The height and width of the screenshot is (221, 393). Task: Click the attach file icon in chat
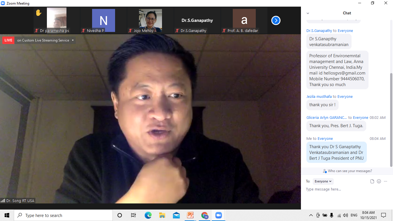(x=372, y=181)
